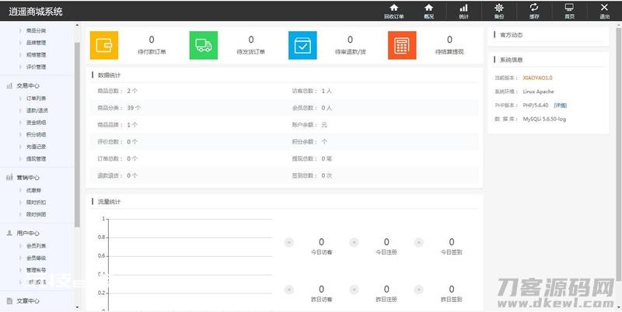
Task: Click the 访客总数 1 人 statistic
Action: [x=312, y=91]
